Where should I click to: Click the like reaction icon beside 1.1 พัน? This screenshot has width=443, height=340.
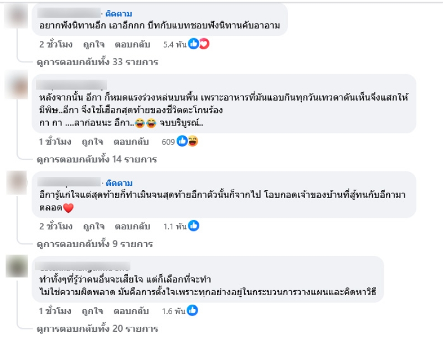pos(193,226)
